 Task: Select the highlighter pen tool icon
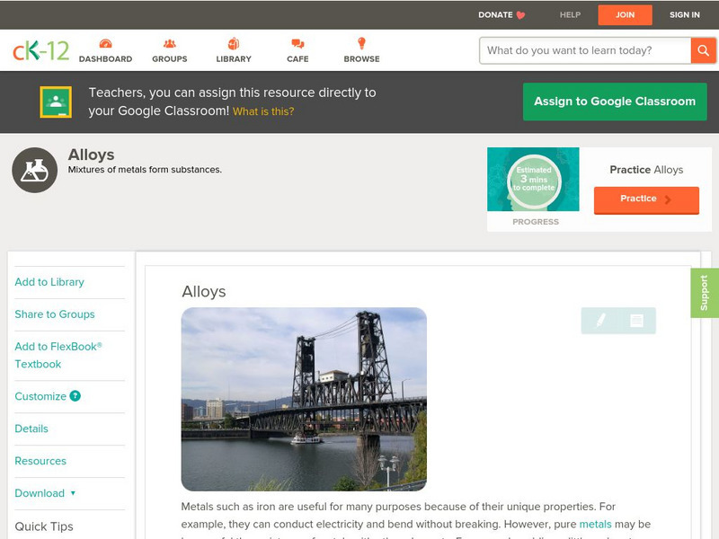pyautogui.click(x=600, y=320)
